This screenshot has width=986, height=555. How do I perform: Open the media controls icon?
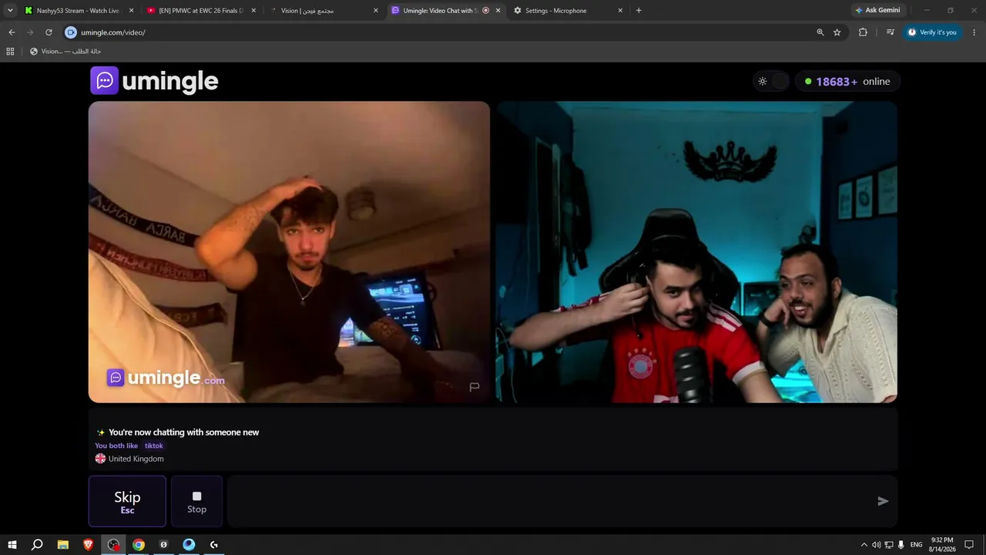coord(890,32)
